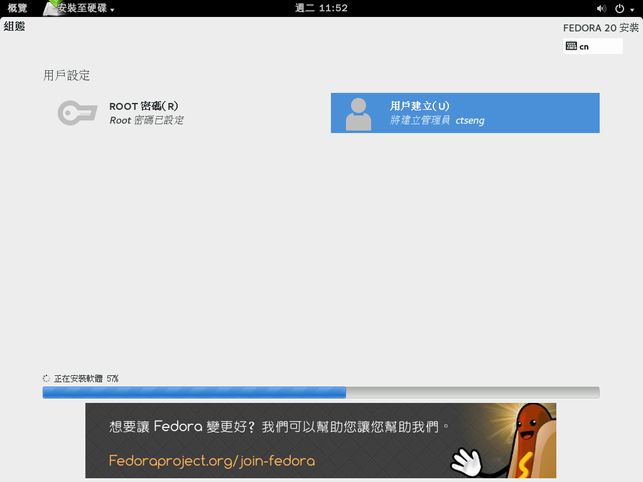Click the keyboard icon next to cn
This screenshot has width=643, height=482.
(571, 46)
